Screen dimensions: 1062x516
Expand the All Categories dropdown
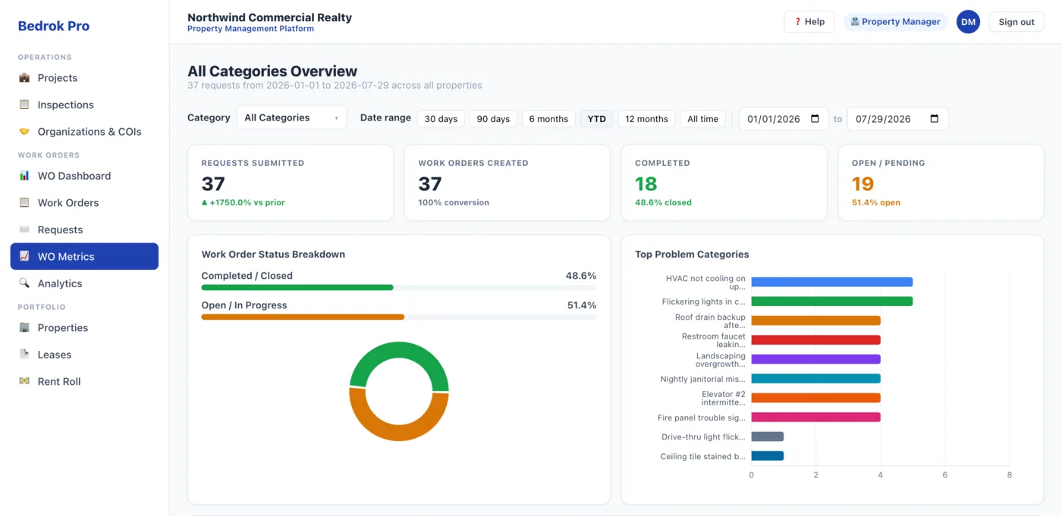[291, 118]
